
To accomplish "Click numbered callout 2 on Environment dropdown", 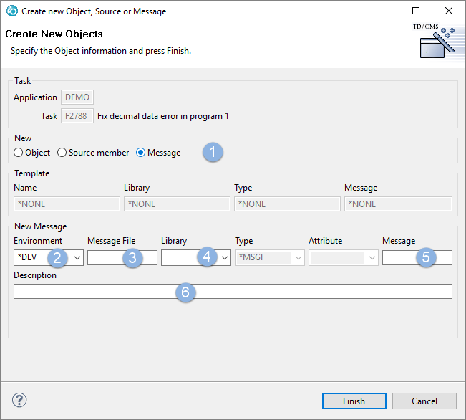I will 58,258.
